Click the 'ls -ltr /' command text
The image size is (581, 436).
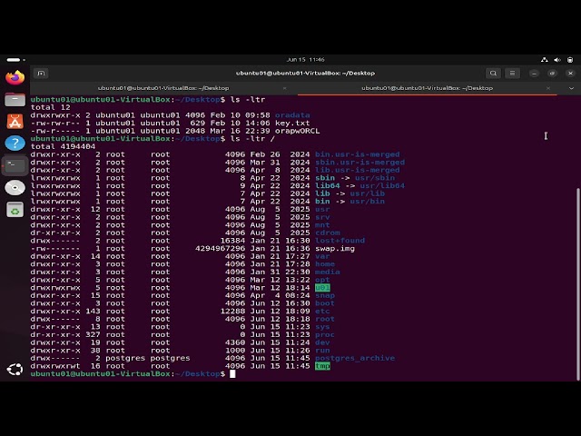[252, 139]
